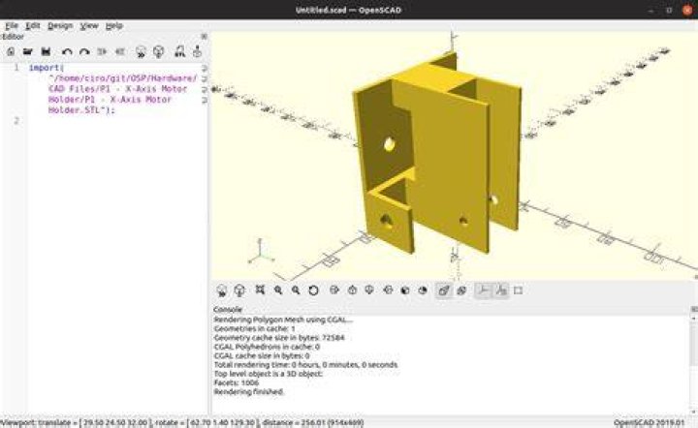Click the Viewport translate text in the status bar
The height and width of the screenshot is (428, 698).
point(182,422)
